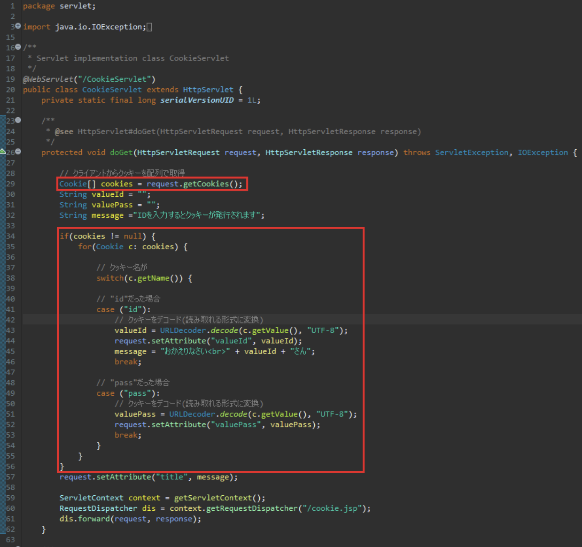582x547 pixels.
Task: Click the "package" keyword on line 1
Action: [x=39, y=6]
